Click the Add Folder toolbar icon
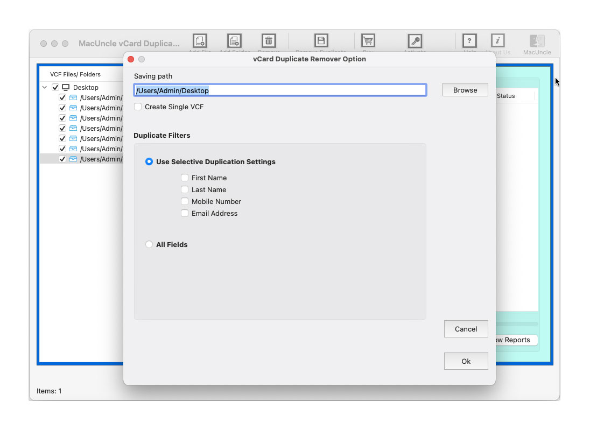Viewport: 590px width, 430px height. (235, 40)
